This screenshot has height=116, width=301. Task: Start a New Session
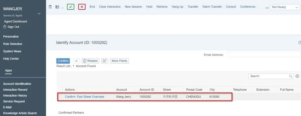tap(133, 7)
